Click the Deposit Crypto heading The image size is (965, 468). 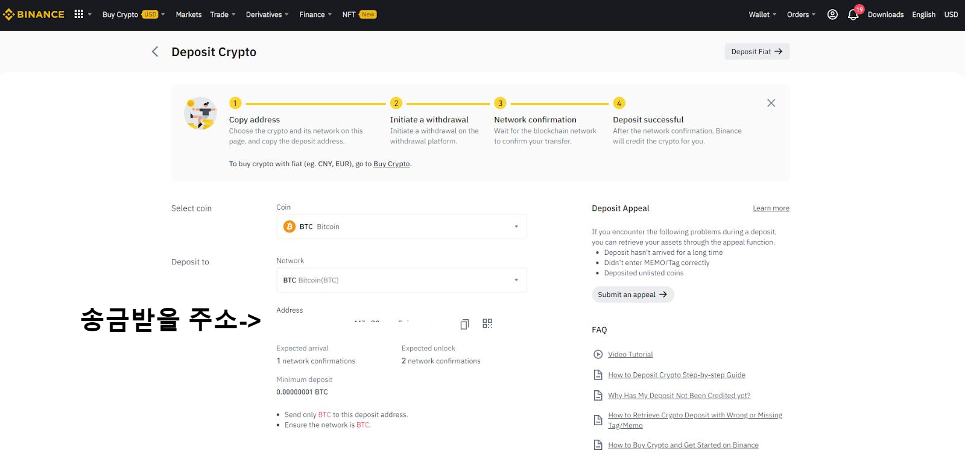click(214, 52)
